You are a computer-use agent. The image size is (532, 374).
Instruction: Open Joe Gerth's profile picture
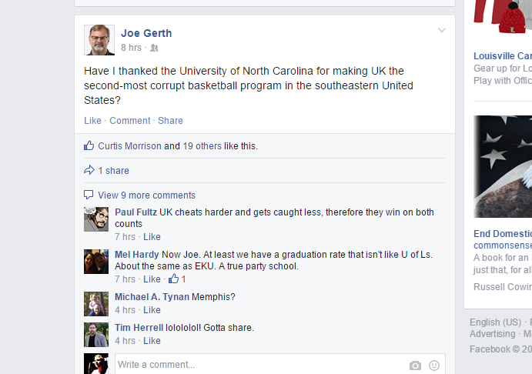pyautogui.click(x=99, y=40)
